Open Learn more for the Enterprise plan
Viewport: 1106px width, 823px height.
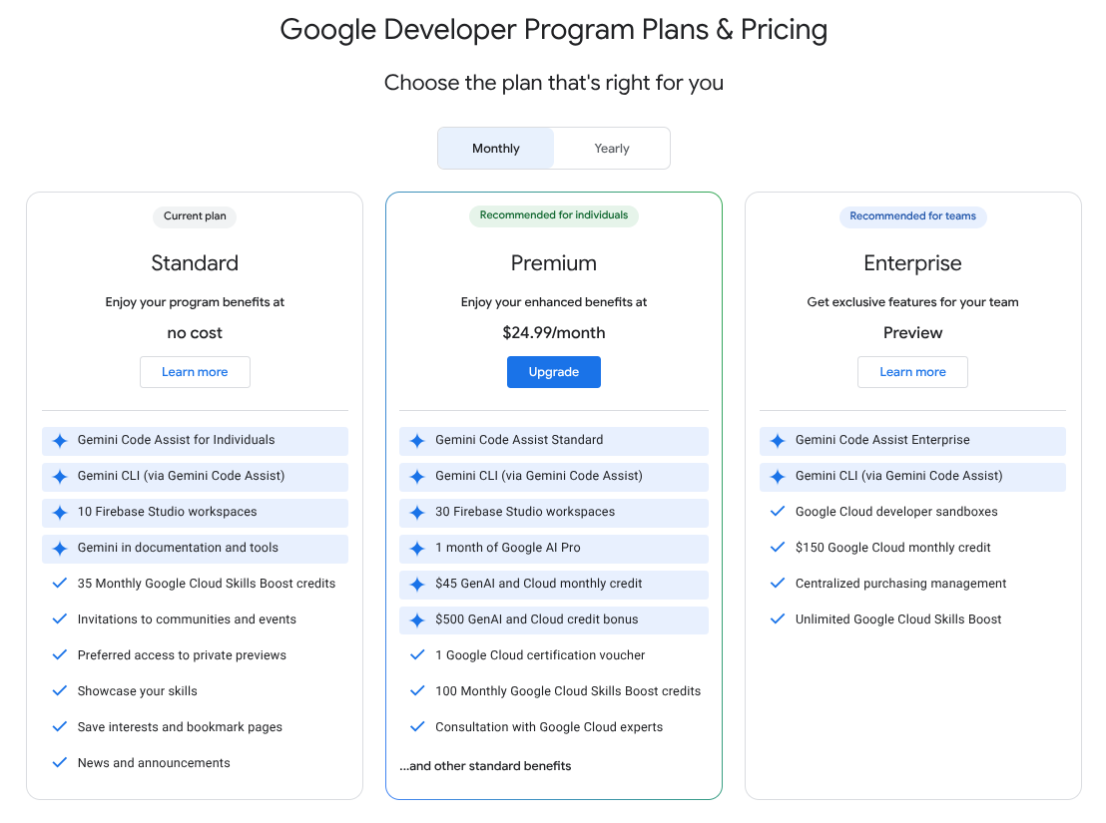point(912,371)
